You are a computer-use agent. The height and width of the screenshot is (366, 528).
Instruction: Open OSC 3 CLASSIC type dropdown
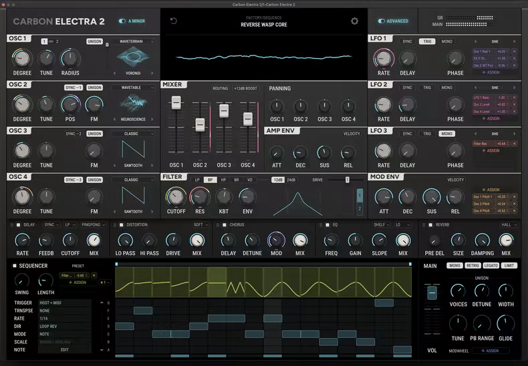pos(134,134)
